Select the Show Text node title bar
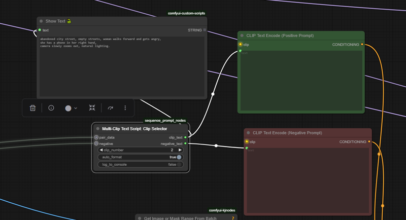The width and height of the screenshot is (406, 220). pyautogui.click(x=101, y=21)
